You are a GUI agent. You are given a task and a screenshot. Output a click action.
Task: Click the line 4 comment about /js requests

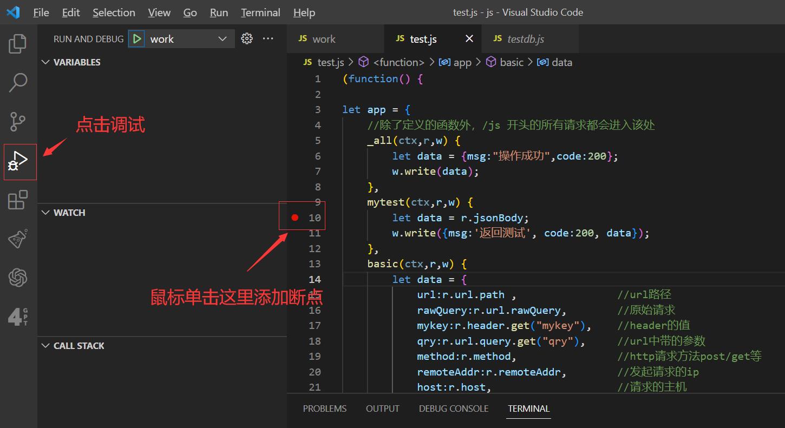[511, 125]
